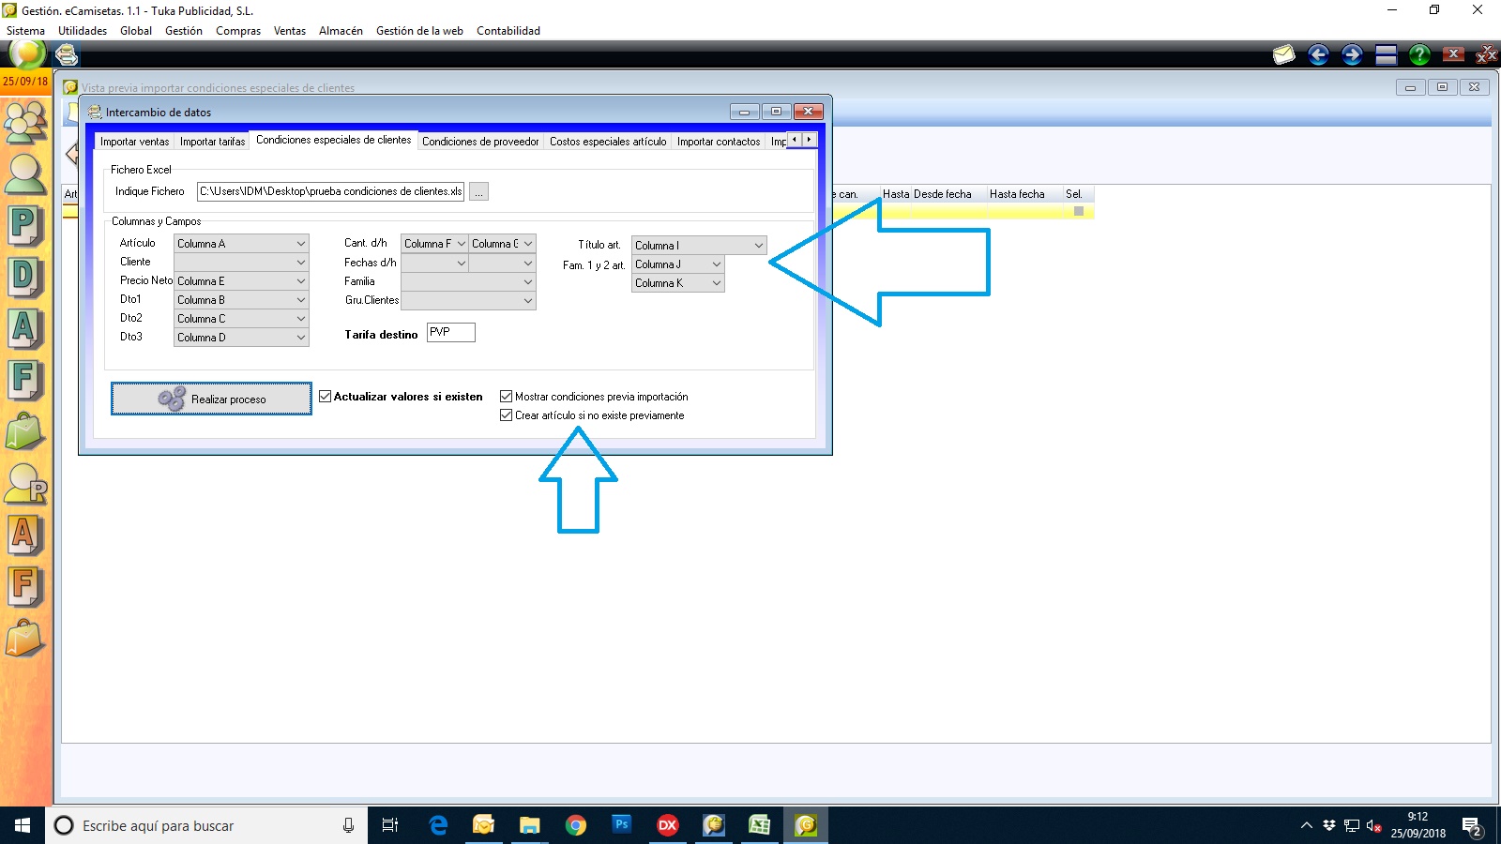Open the Gru.Clientes dropdown

click(x=468, y=300)
